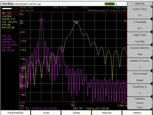Screen dimensions: 153x115
Task: Click the battery charging indicator icon
Action: coord(111,4)
